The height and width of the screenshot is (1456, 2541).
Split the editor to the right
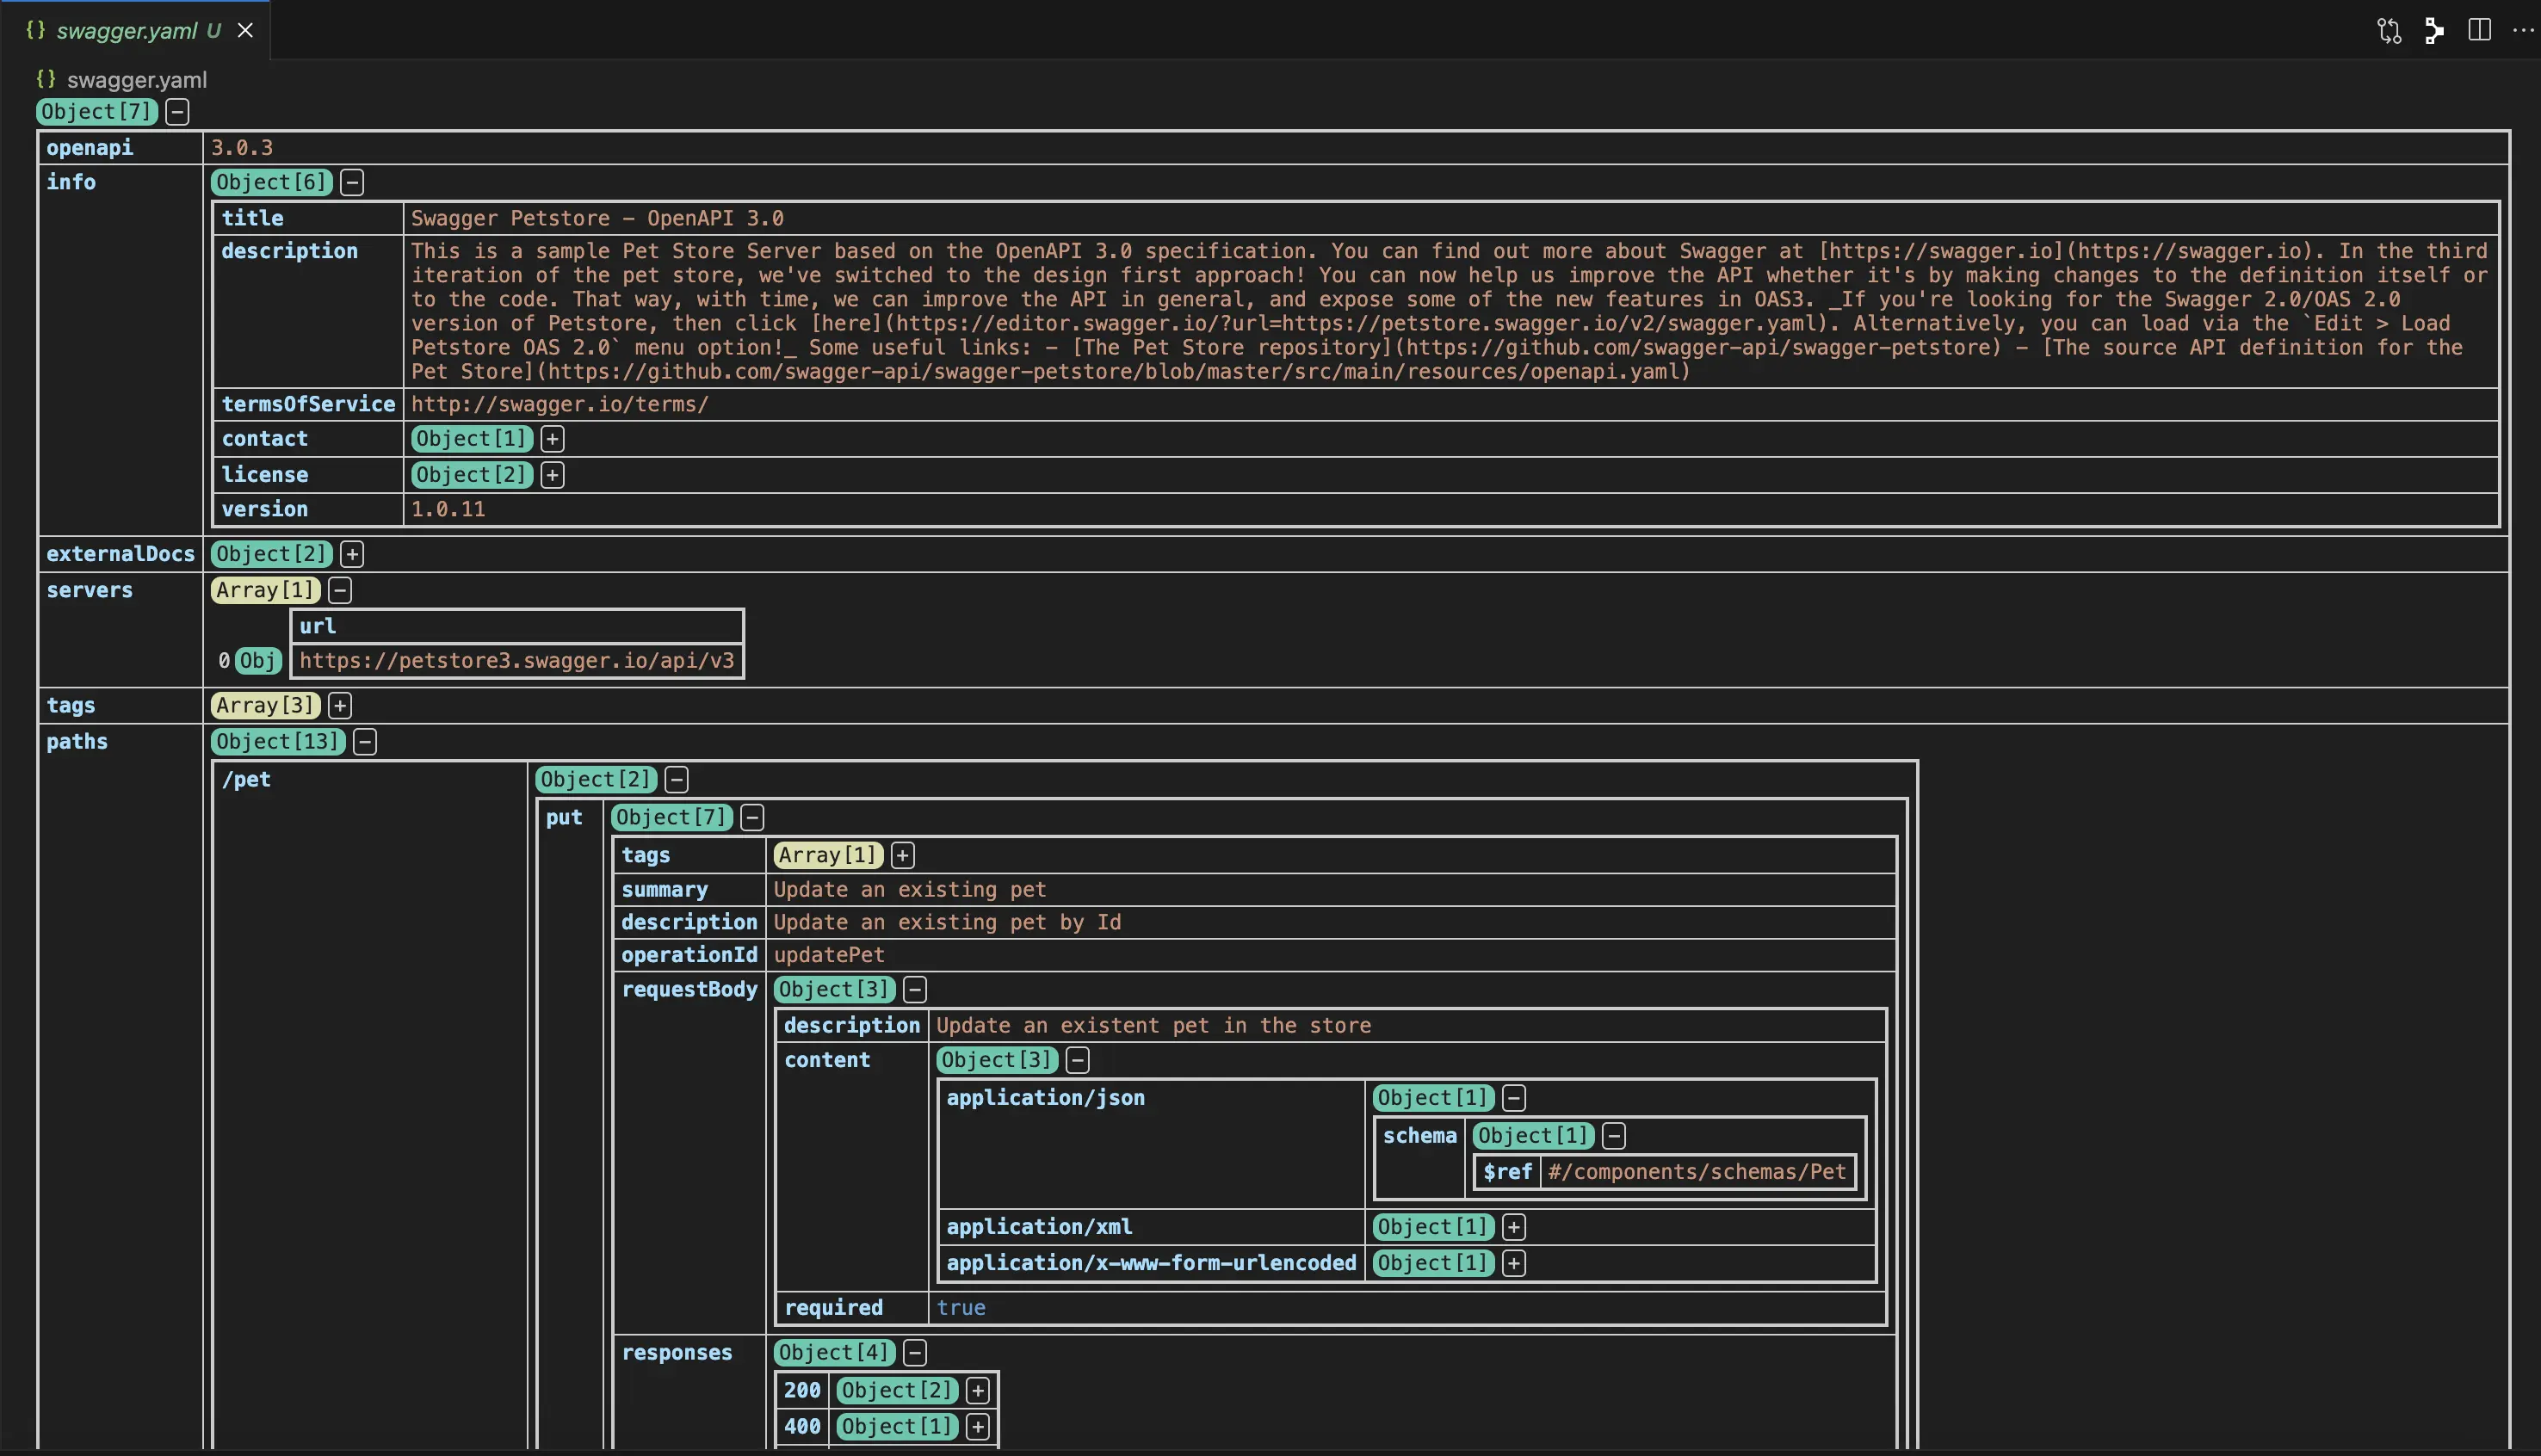point(2479,30)
